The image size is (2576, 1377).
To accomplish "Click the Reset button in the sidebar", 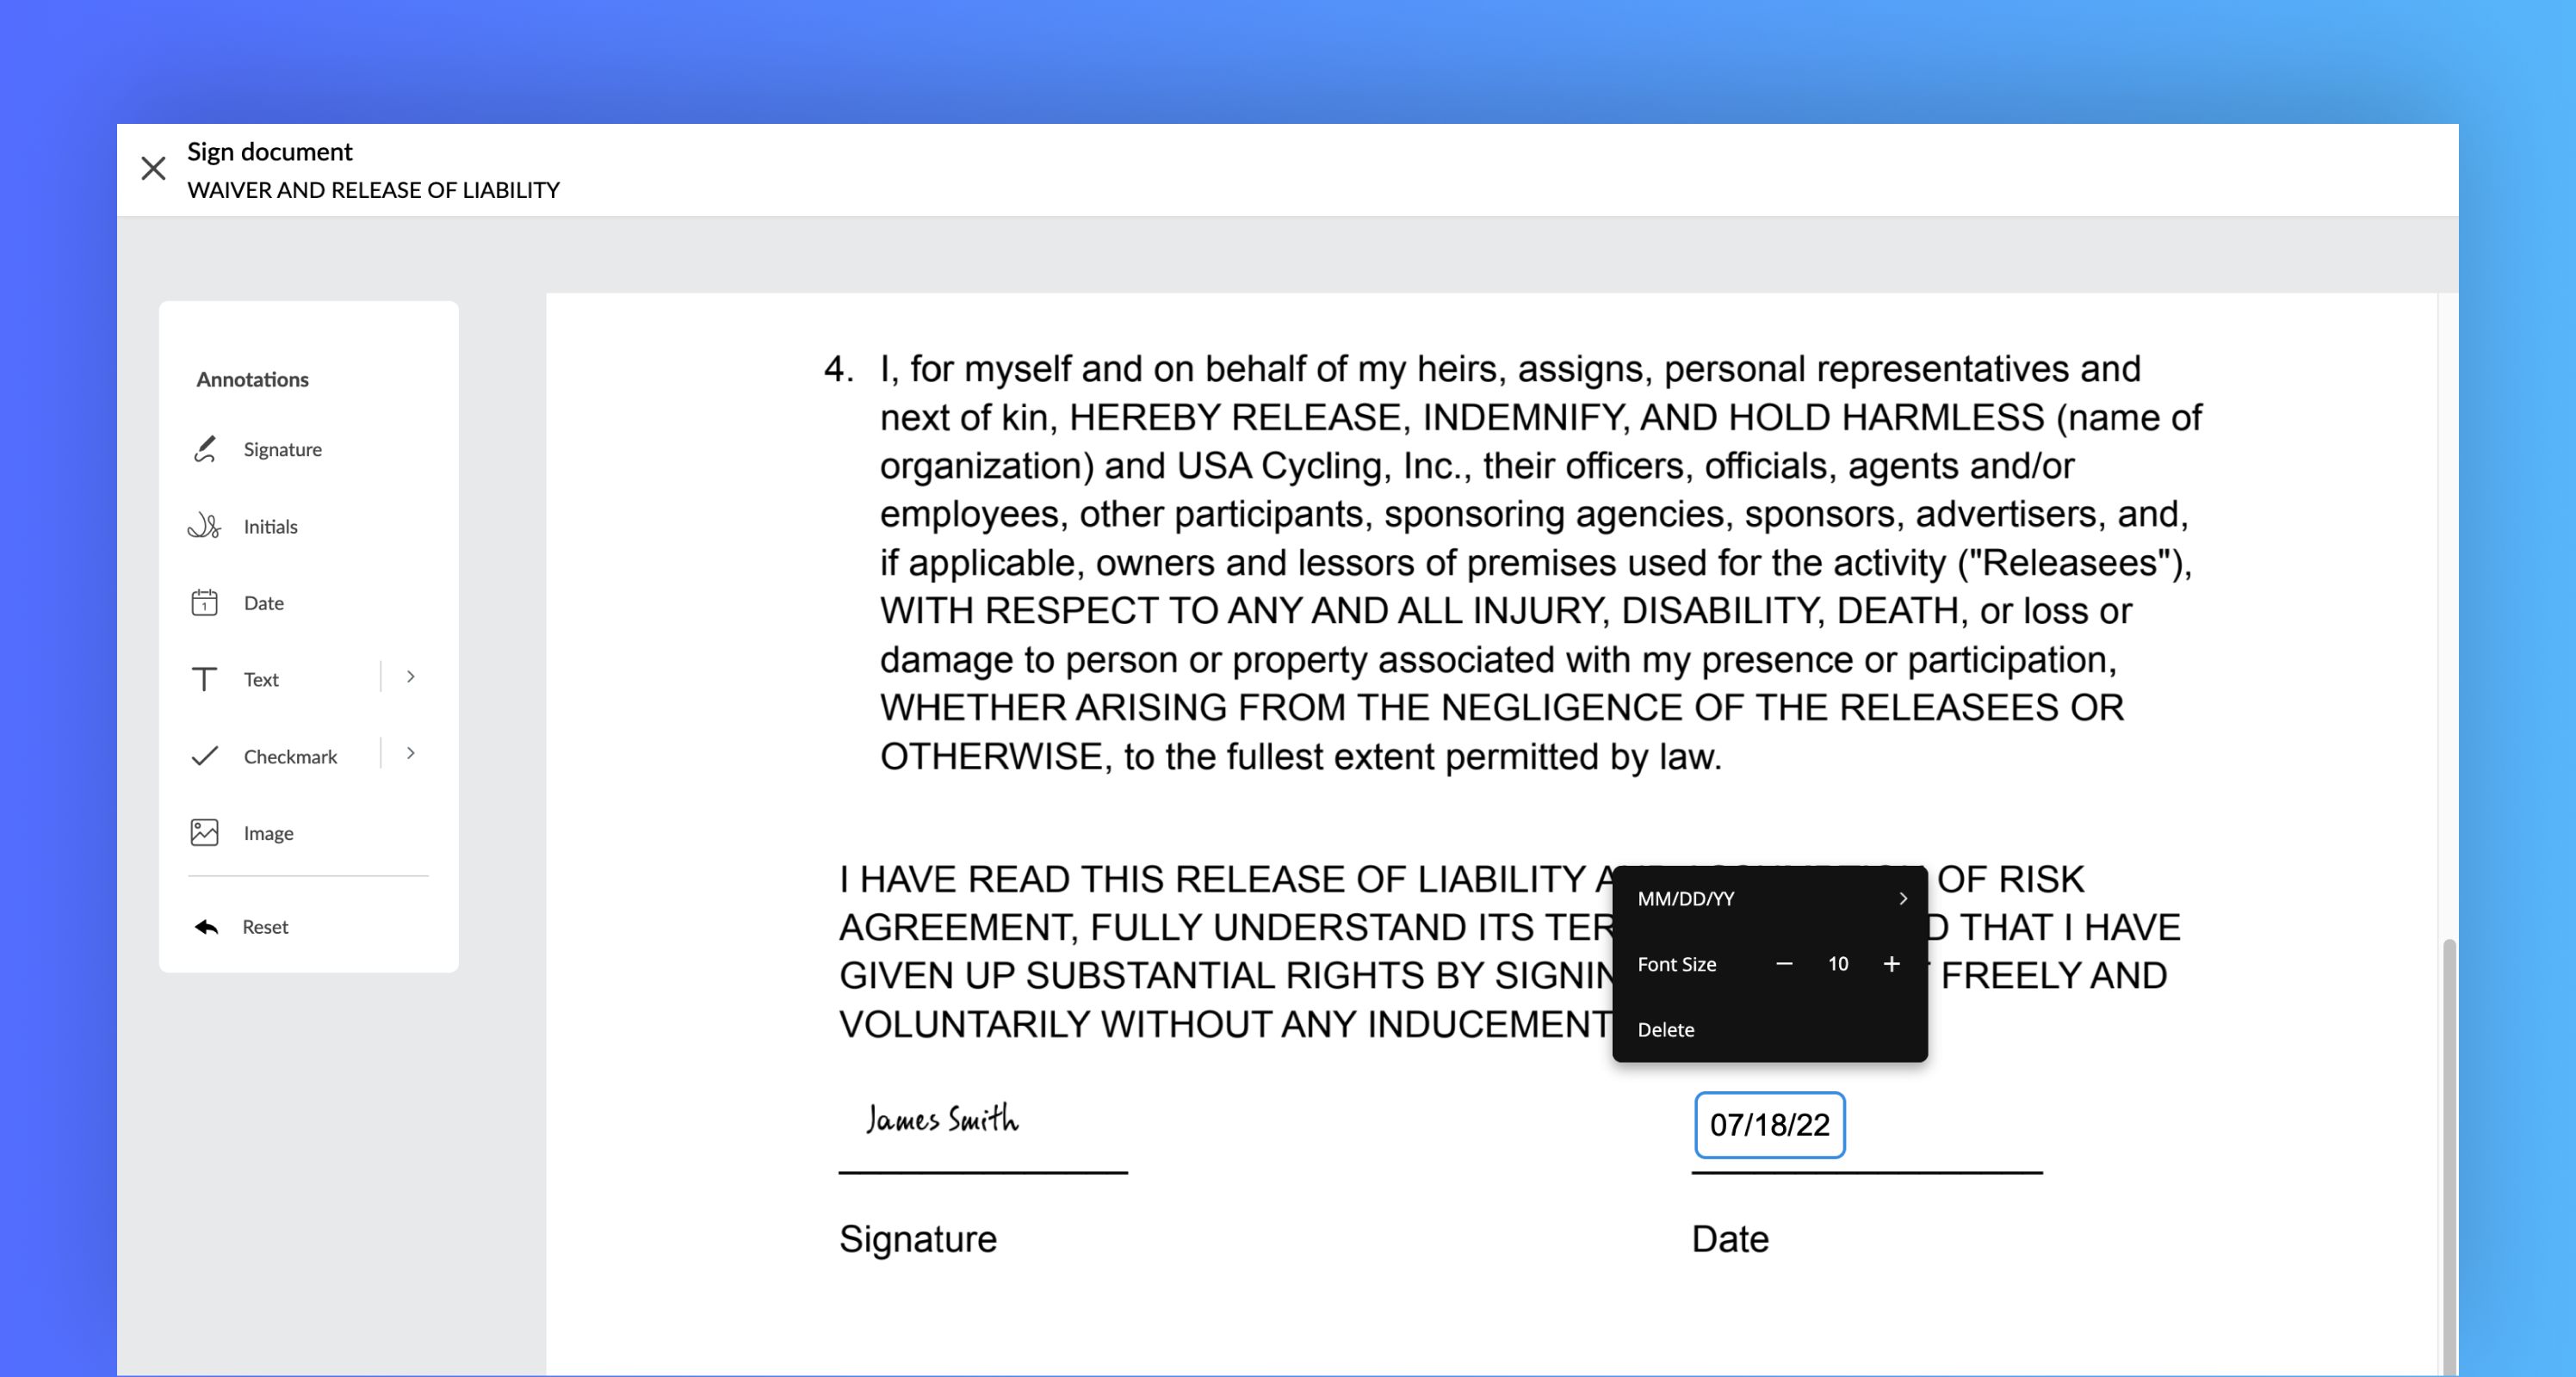I will pos(265,926).
